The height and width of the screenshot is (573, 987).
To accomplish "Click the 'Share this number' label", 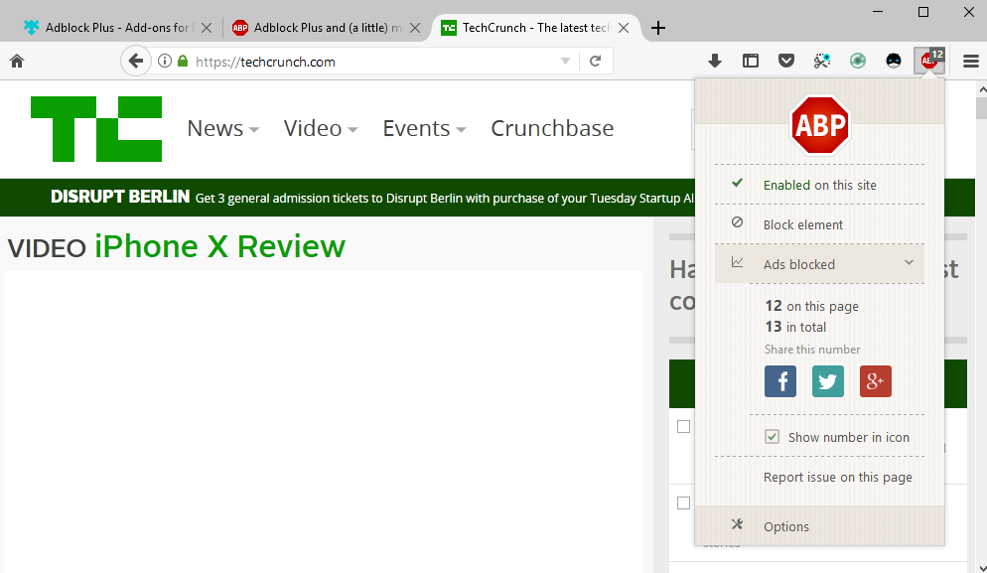I will (x=812, y=350).
